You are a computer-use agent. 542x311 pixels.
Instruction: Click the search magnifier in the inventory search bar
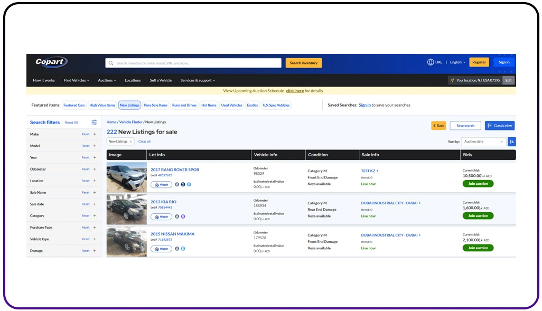(x=110, y=62)
